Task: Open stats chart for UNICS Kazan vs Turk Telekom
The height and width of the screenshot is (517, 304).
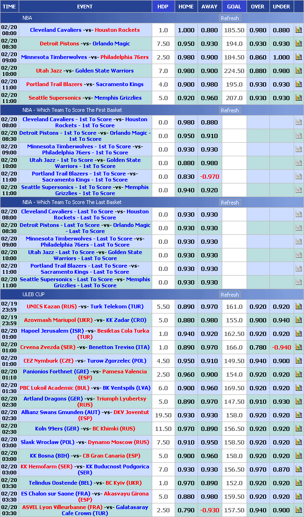Action: pos(298,307)
